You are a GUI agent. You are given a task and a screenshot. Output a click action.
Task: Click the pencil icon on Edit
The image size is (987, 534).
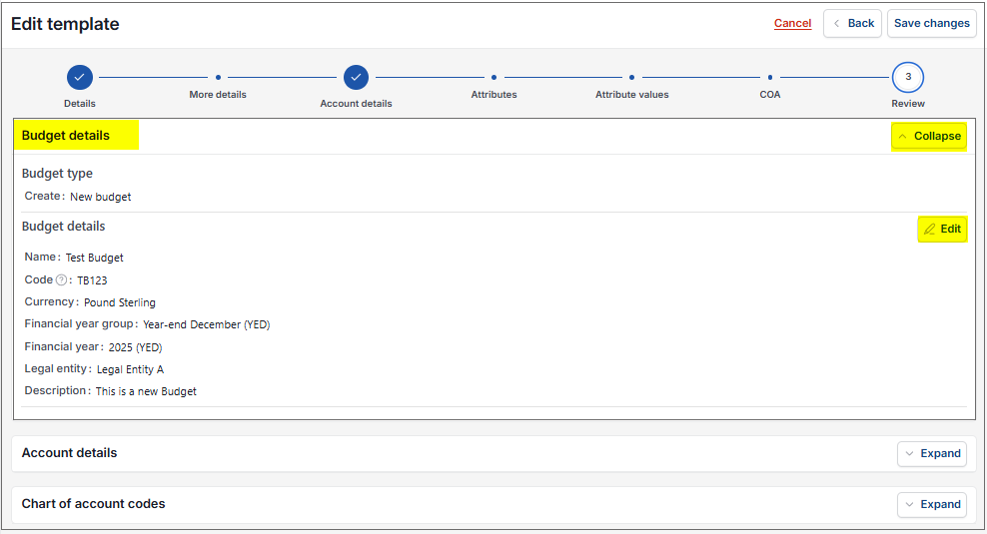coord(929,229)
